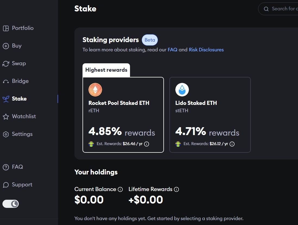Click the Current Balance info icon

[120, 189]
